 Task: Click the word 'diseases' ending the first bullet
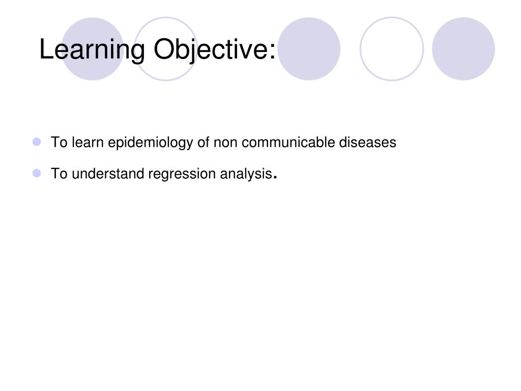coord(367,143)
